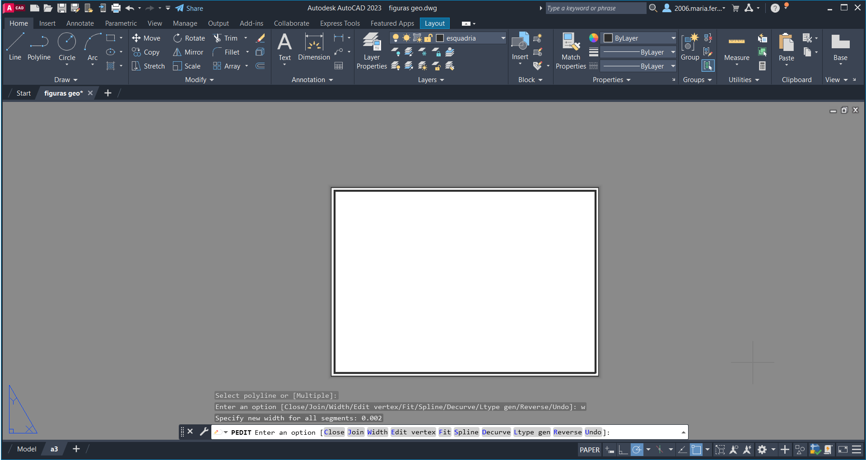
Task: Select the Polyline tool
Action: 39,46
